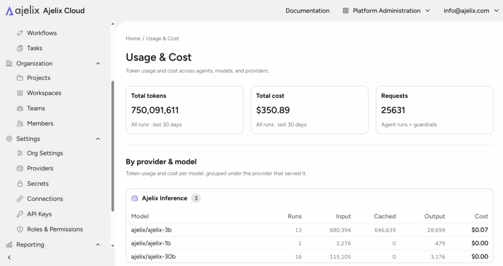The height and width of the screenshot is (266, 503).
Task: Click sidebar scrollbar up arrow
Action: [112, 24]
